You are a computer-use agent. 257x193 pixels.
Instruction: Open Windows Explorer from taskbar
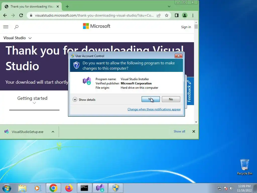coord(22,188)
